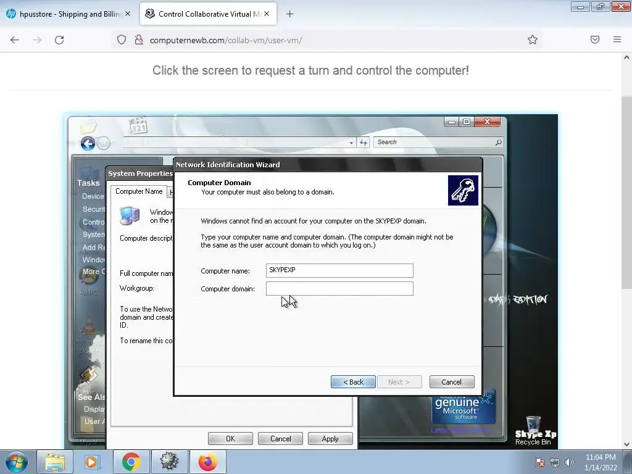
Task: Bookmark this page with the star icon
Action: pyautogui.click(x=533, y=39)
